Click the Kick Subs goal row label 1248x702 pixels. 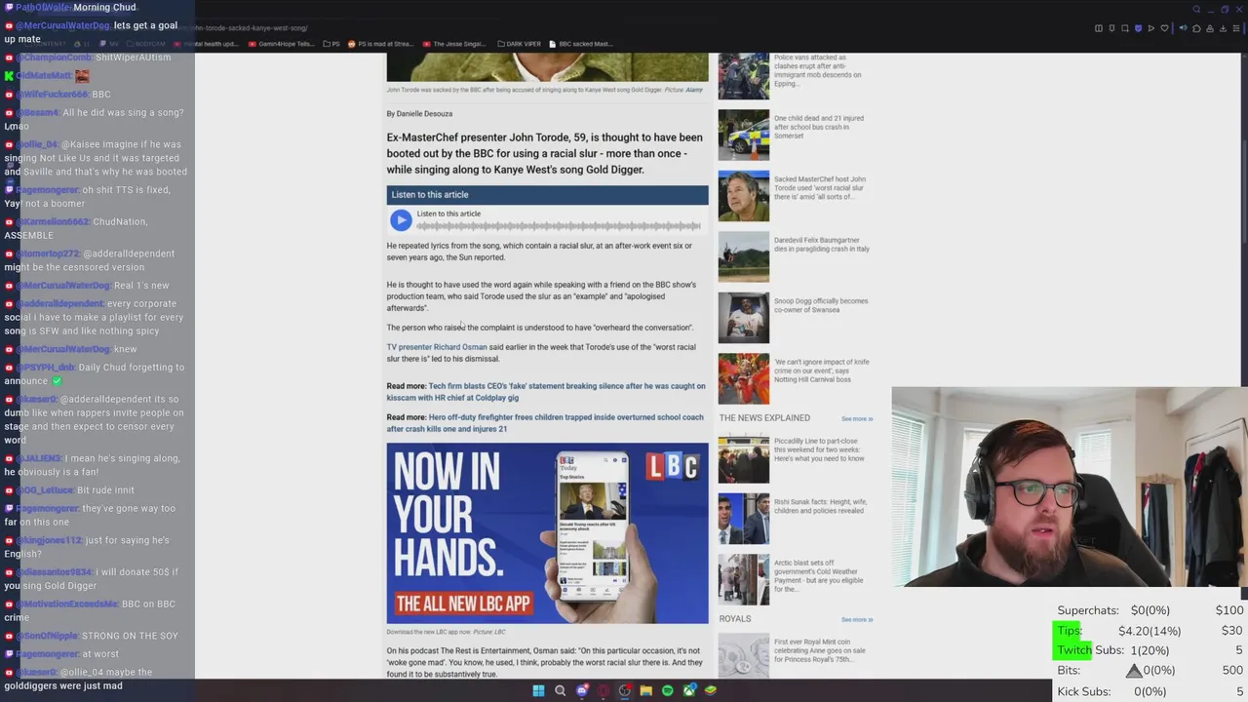click(x=1084, y=691)
